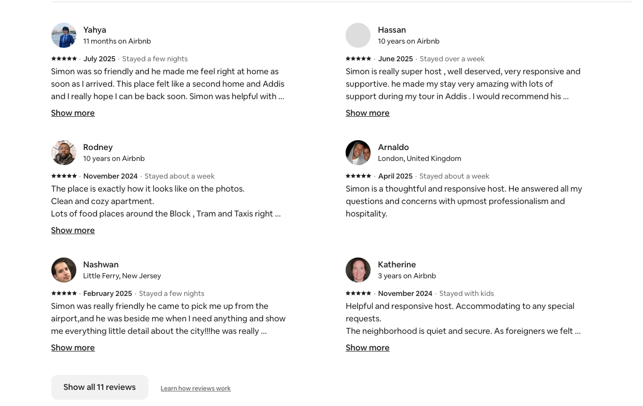Open the Learn how reviews work link
Viewport: 643px width, 406px height.
[x=196, y=388]
